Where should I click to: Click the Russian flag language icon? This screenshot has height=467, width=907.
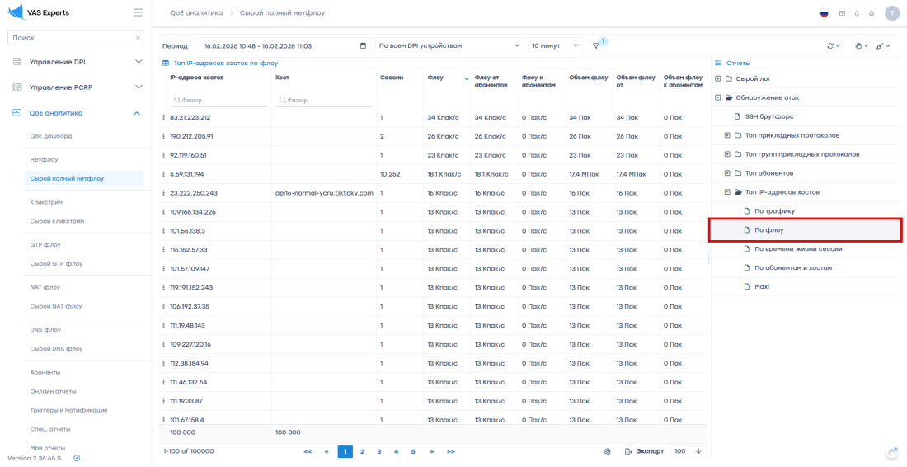point(824,13)
